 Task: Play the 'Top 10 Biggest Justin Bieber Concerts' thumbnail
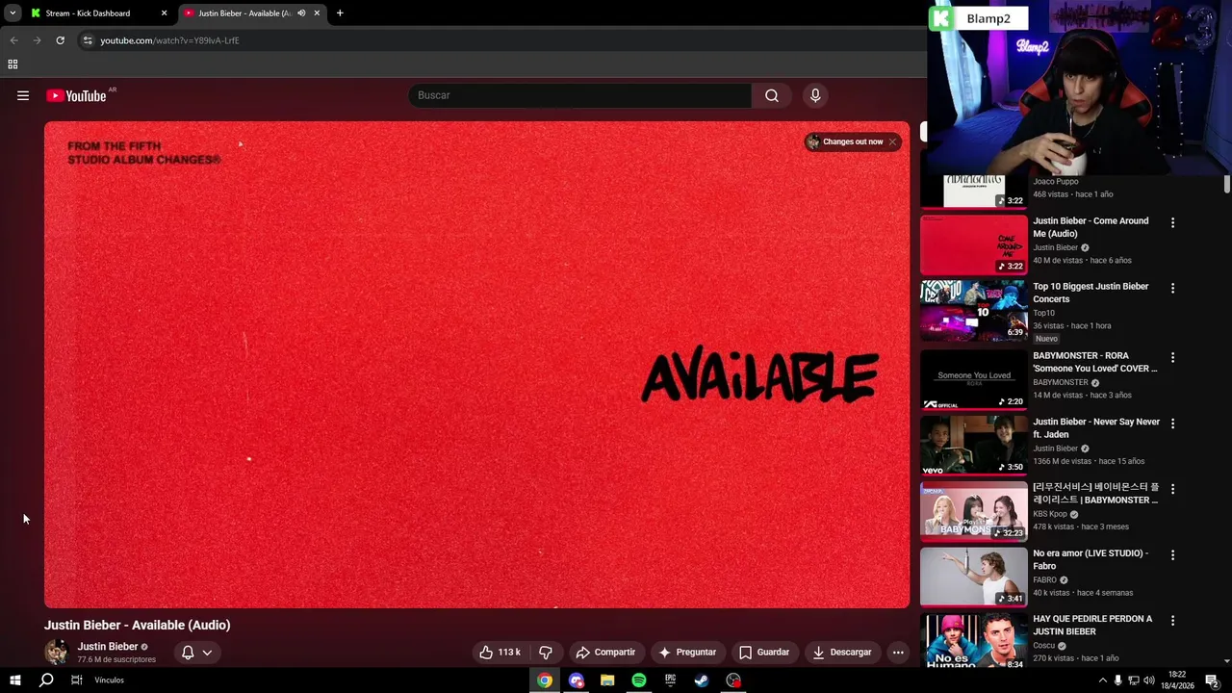[x=973, y=310]
